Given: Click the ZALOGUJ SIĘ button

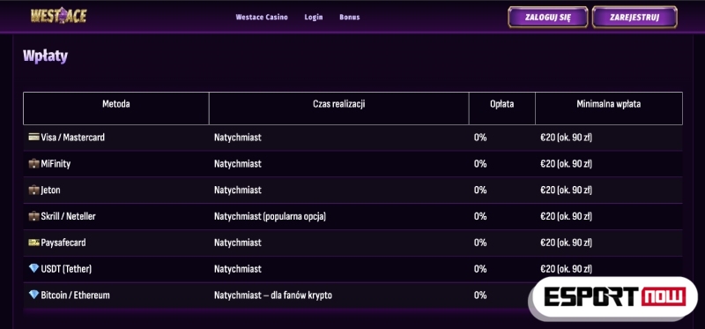Looking at the screenshot, I should click(x=547, y=17).
